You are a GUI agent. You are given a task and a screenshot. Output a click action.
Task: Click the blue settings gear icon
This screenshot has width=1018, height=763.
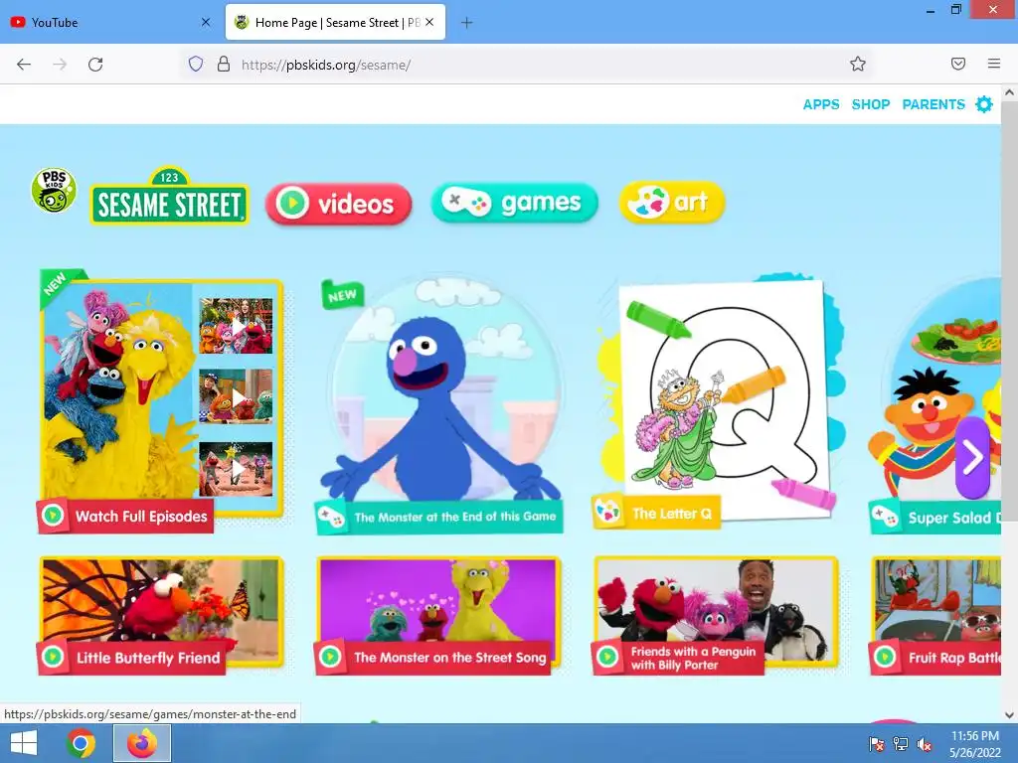(984, 104)
